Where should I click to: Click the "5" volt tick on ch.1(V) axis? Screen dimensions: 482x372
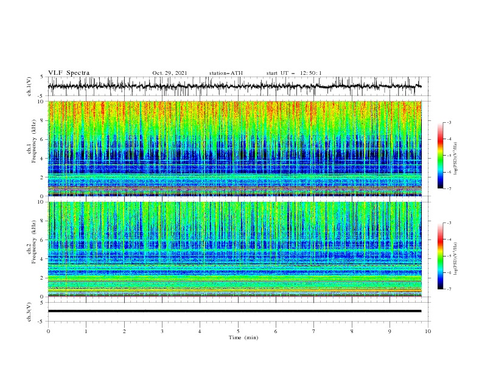[x=43, y=77]
